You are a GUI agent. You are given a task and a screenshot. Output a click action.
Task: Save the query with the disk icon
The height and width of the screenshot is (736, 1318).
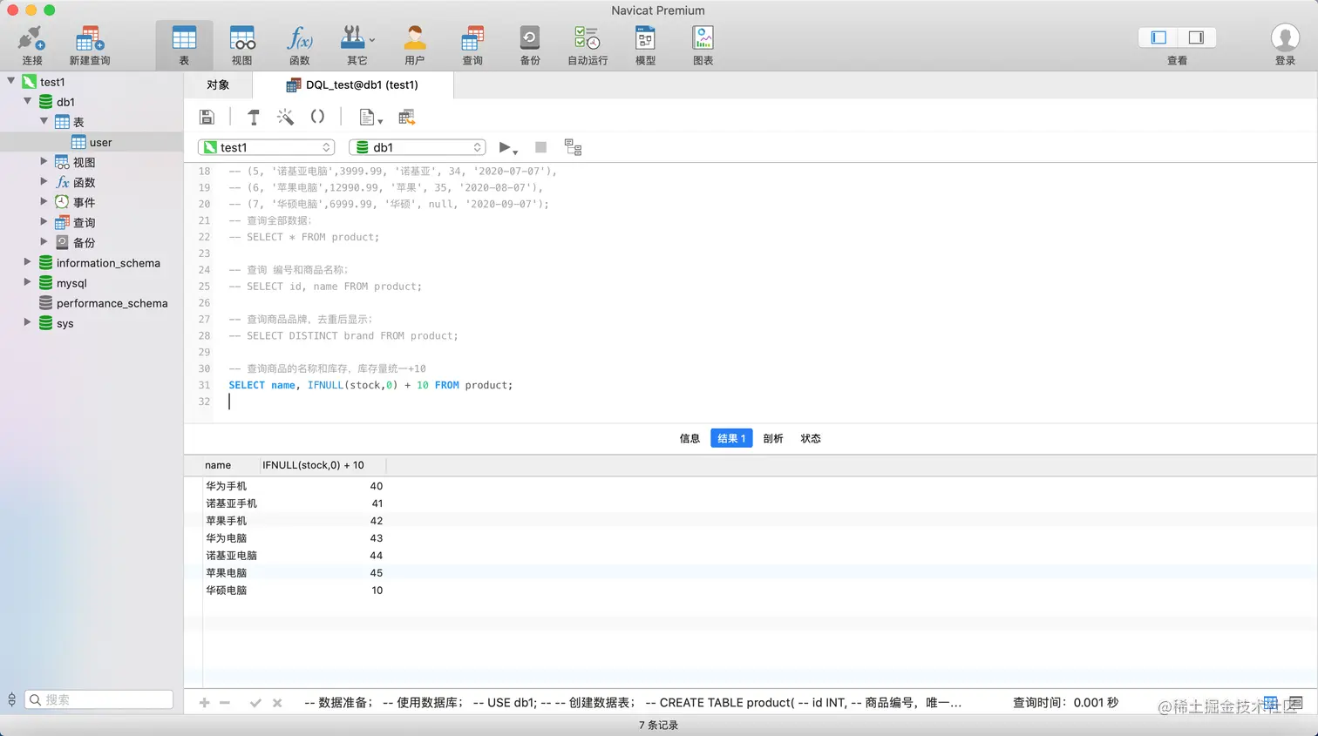pyautogui.click(x=207, y=117)
